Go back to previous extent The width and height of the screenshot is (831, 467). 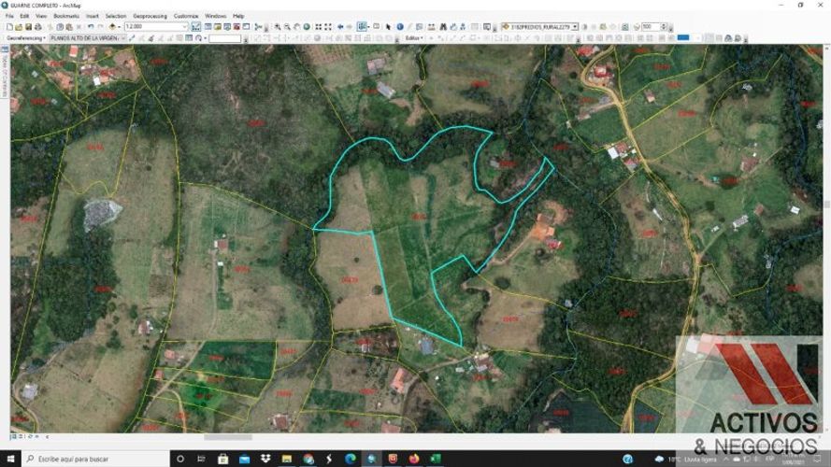point(340,26)
